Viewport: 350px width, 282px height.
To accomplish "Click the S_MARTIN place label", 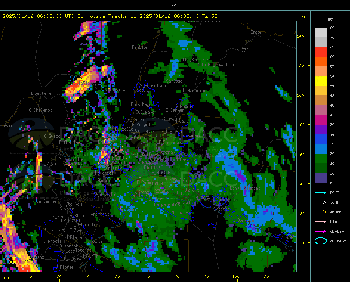I will [x=161, y=173].
